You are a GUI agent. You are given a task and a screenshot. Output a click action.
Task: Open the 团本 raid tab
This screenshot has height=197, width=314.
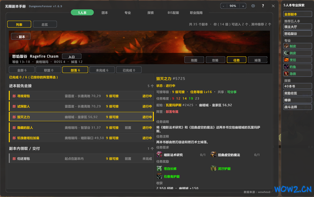[105, 13]
